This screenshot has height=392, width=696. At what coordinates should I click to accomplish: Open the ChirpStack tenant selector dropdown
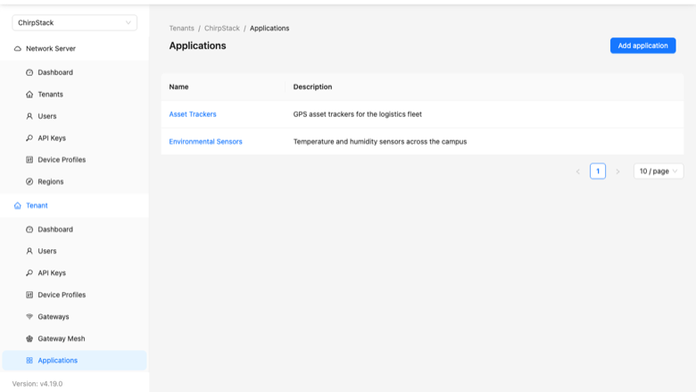[x=75, y=22]
